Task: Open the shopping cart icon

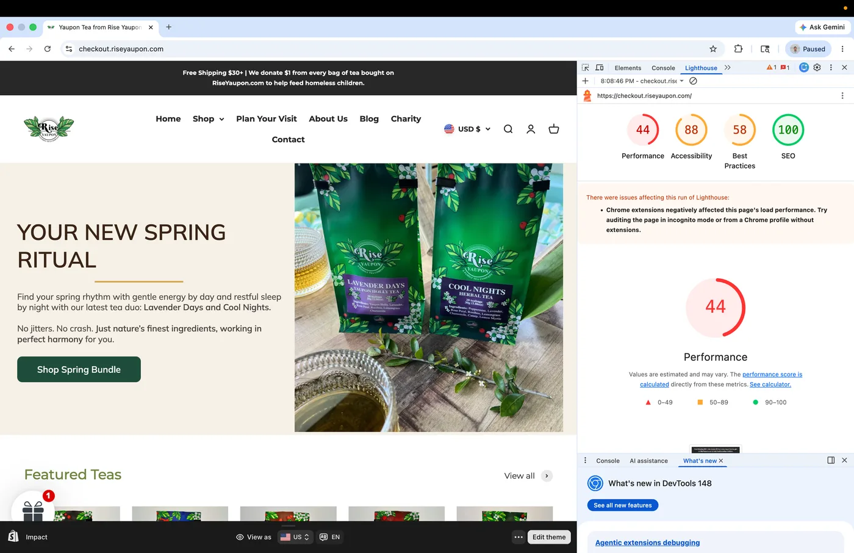Action: click(x=554, y=129)
